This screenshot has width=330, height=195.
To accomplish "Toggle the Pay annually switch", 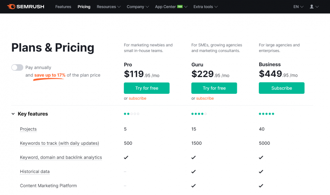I will point(17,67).
